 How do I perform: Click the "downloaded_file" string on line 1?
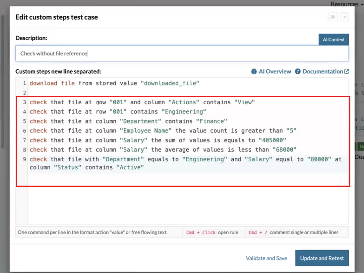pyautogui.click(x=170, y=83)
